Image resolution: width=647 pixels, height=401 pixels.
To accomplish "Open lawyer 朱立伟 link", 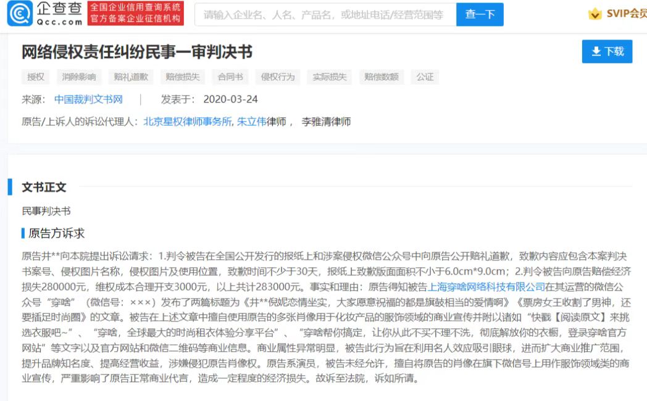I will tap(251, 122).
